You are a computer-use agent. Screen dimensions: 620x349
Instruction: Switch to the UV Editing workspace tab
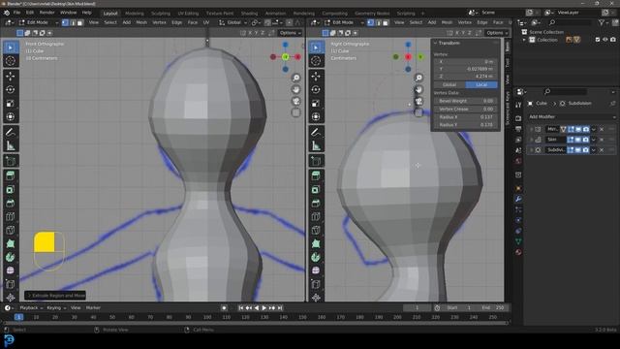pos(188,13)
